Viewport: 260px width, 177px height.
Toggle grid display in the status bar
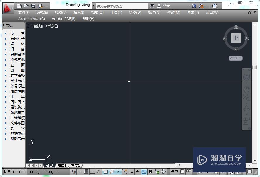click(86, 171)
